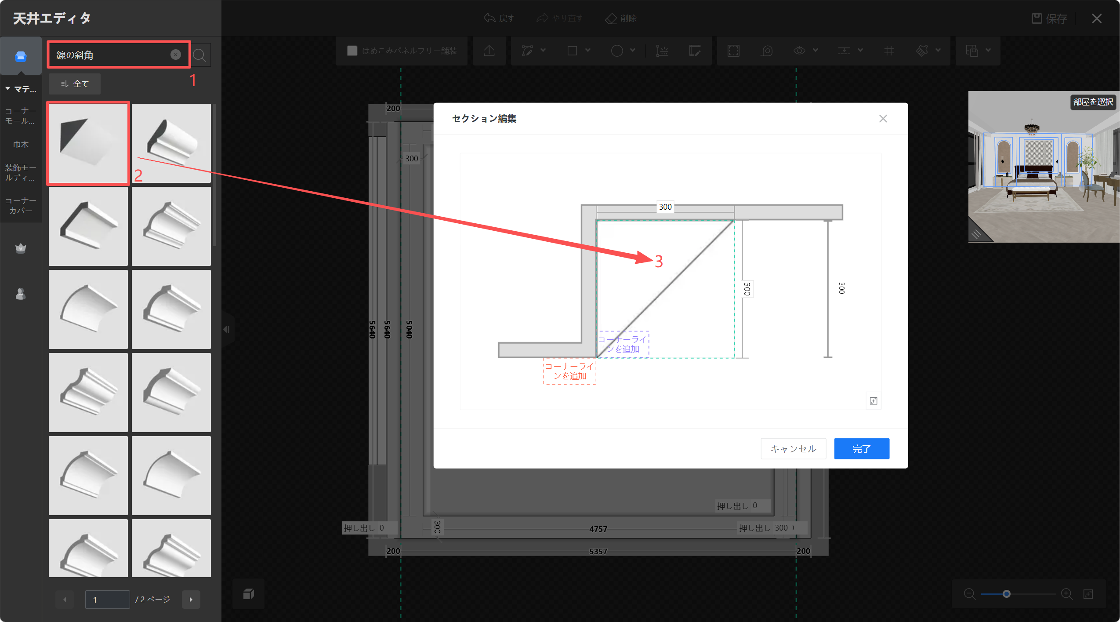Click the edit shape tool icon
The height and width of the screenshot is (622, 1120).
coord(695,51)
